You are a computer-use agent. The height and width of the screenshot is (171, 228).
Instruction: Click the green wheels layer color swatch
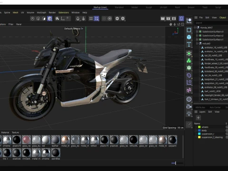(199, 127)
